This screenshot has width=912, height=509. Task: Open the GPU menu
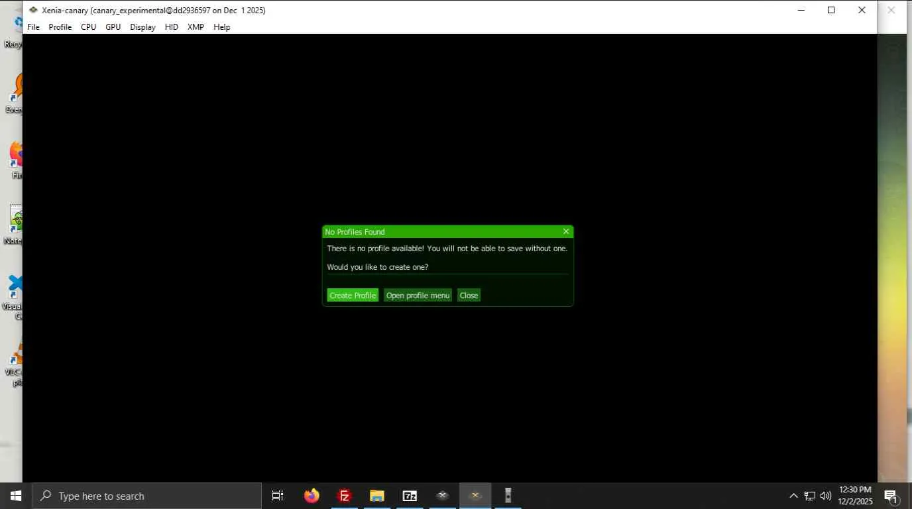click(113, 27)
